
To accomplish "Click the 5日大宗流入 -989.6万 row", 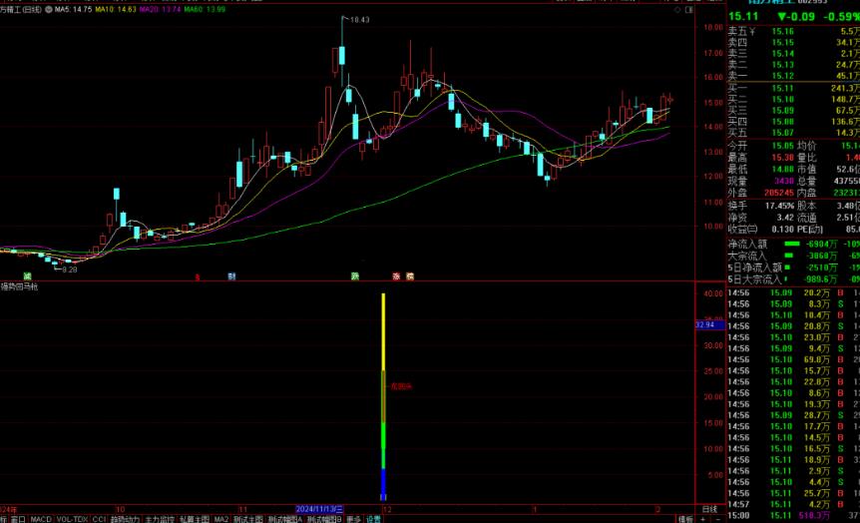I will pyautogui.click(x=793, y=279).
